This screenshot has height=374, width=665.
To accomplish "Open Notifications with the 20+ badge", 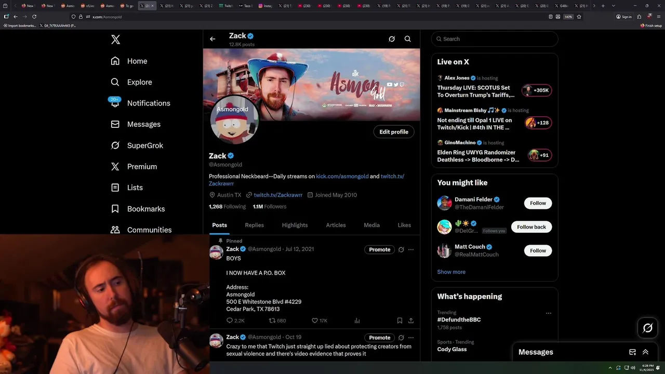I will tap(140, 103).
